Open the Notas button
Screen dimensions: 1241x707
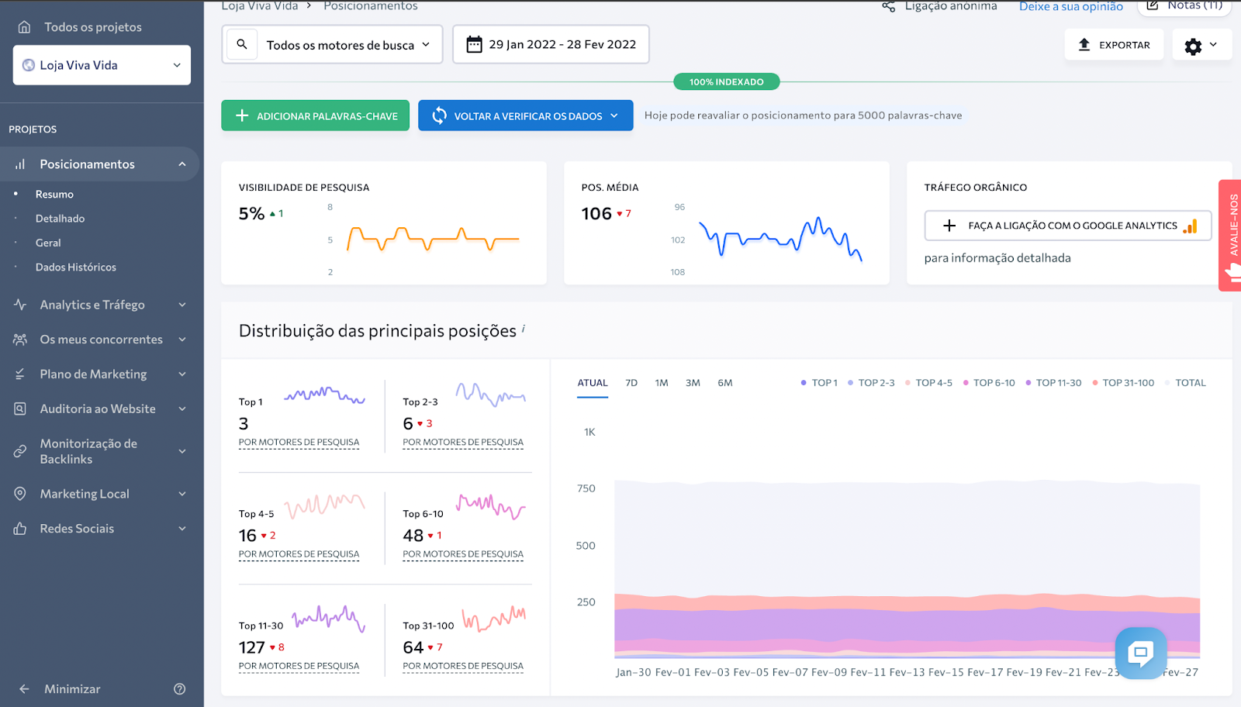pyautogui.click(x=1184, y=6)
